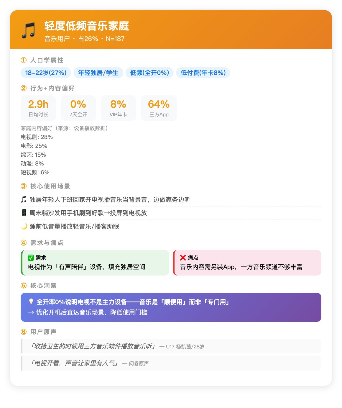This screenshot has height=408, width=342.
Task: Click the U17 杨凯茵 user quote
Action: [x=171, y=346]
